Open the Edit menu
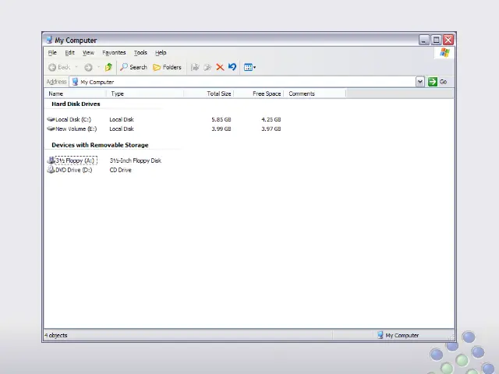499x374 pixels. pos(69,52)
